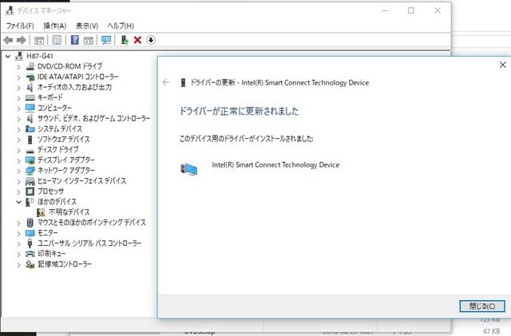Select the 不明なデバイス tree item text

(x=69, y=212)
